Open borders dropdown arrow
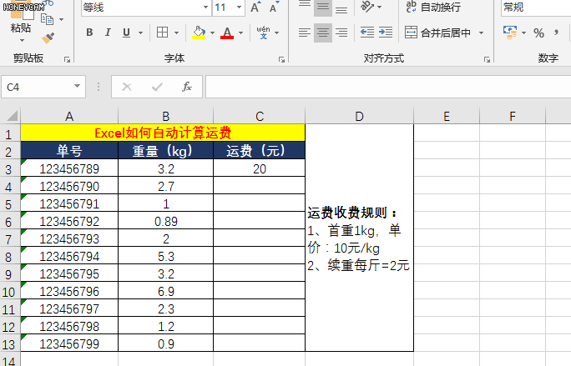This screenshot has width=571, height=366. coord(177,33)
